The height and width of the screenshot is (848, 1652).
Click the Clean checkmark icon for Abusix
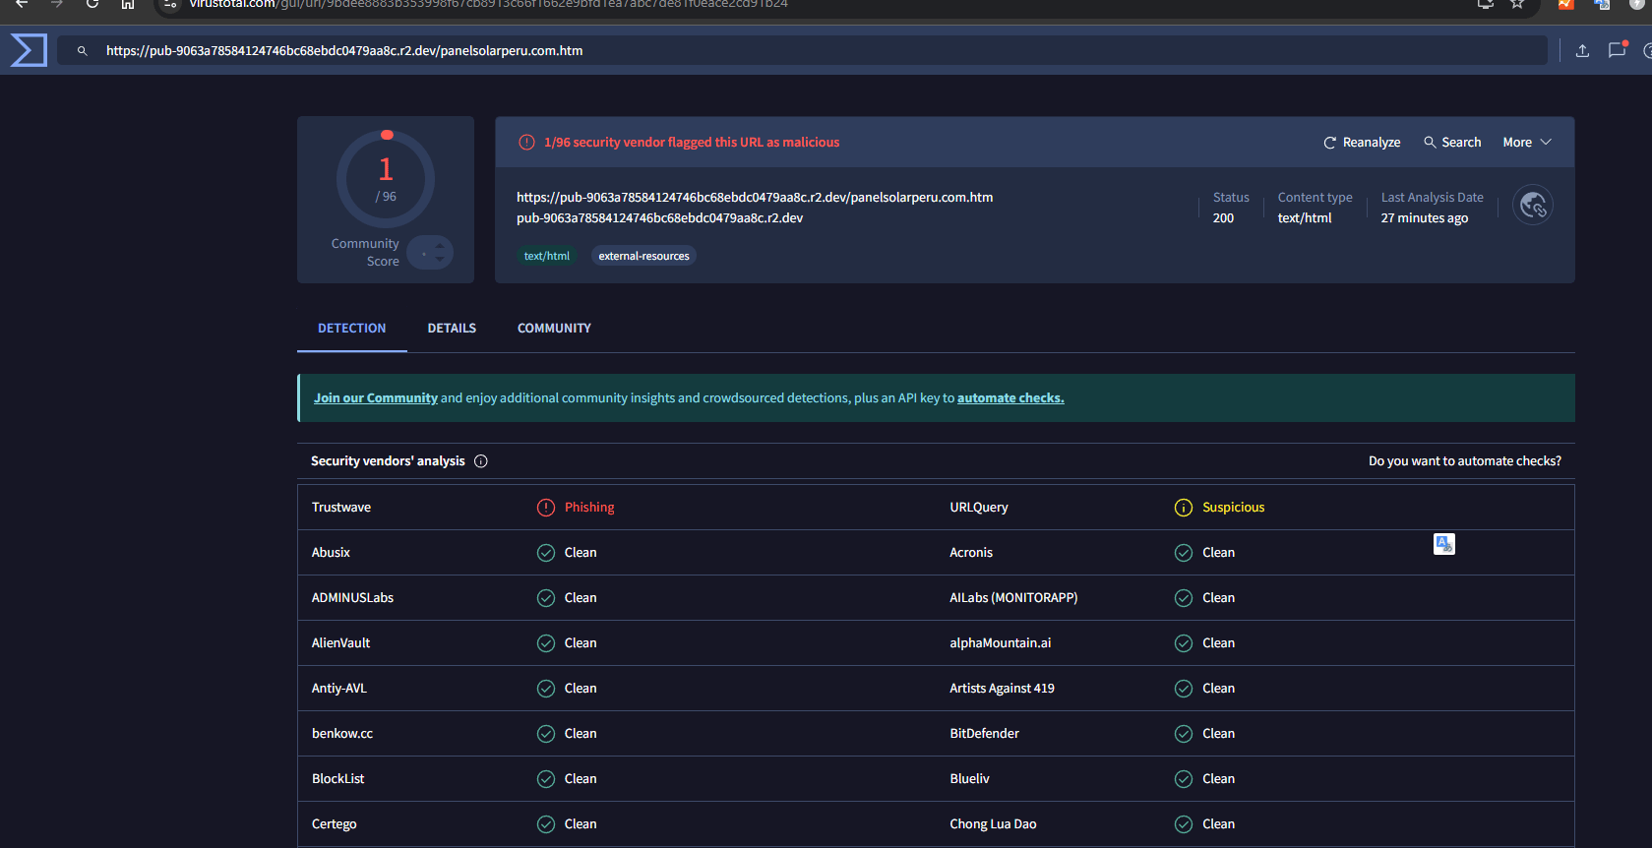(x=546, y=553)
